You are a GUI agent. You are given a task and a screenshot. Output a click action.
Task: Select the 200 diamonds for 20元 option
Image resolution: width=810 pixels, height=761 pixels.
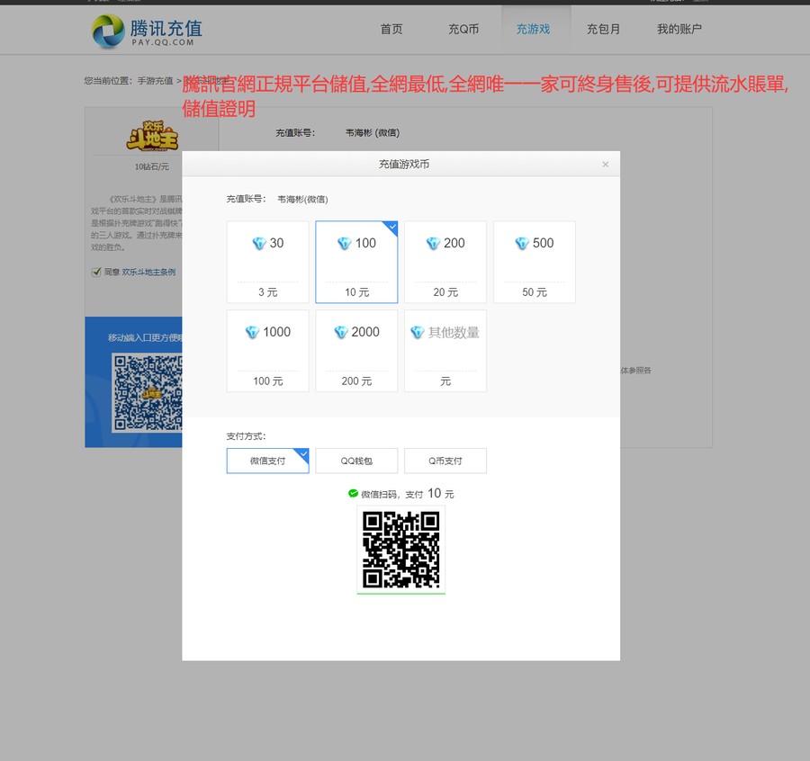pos(445,262)
